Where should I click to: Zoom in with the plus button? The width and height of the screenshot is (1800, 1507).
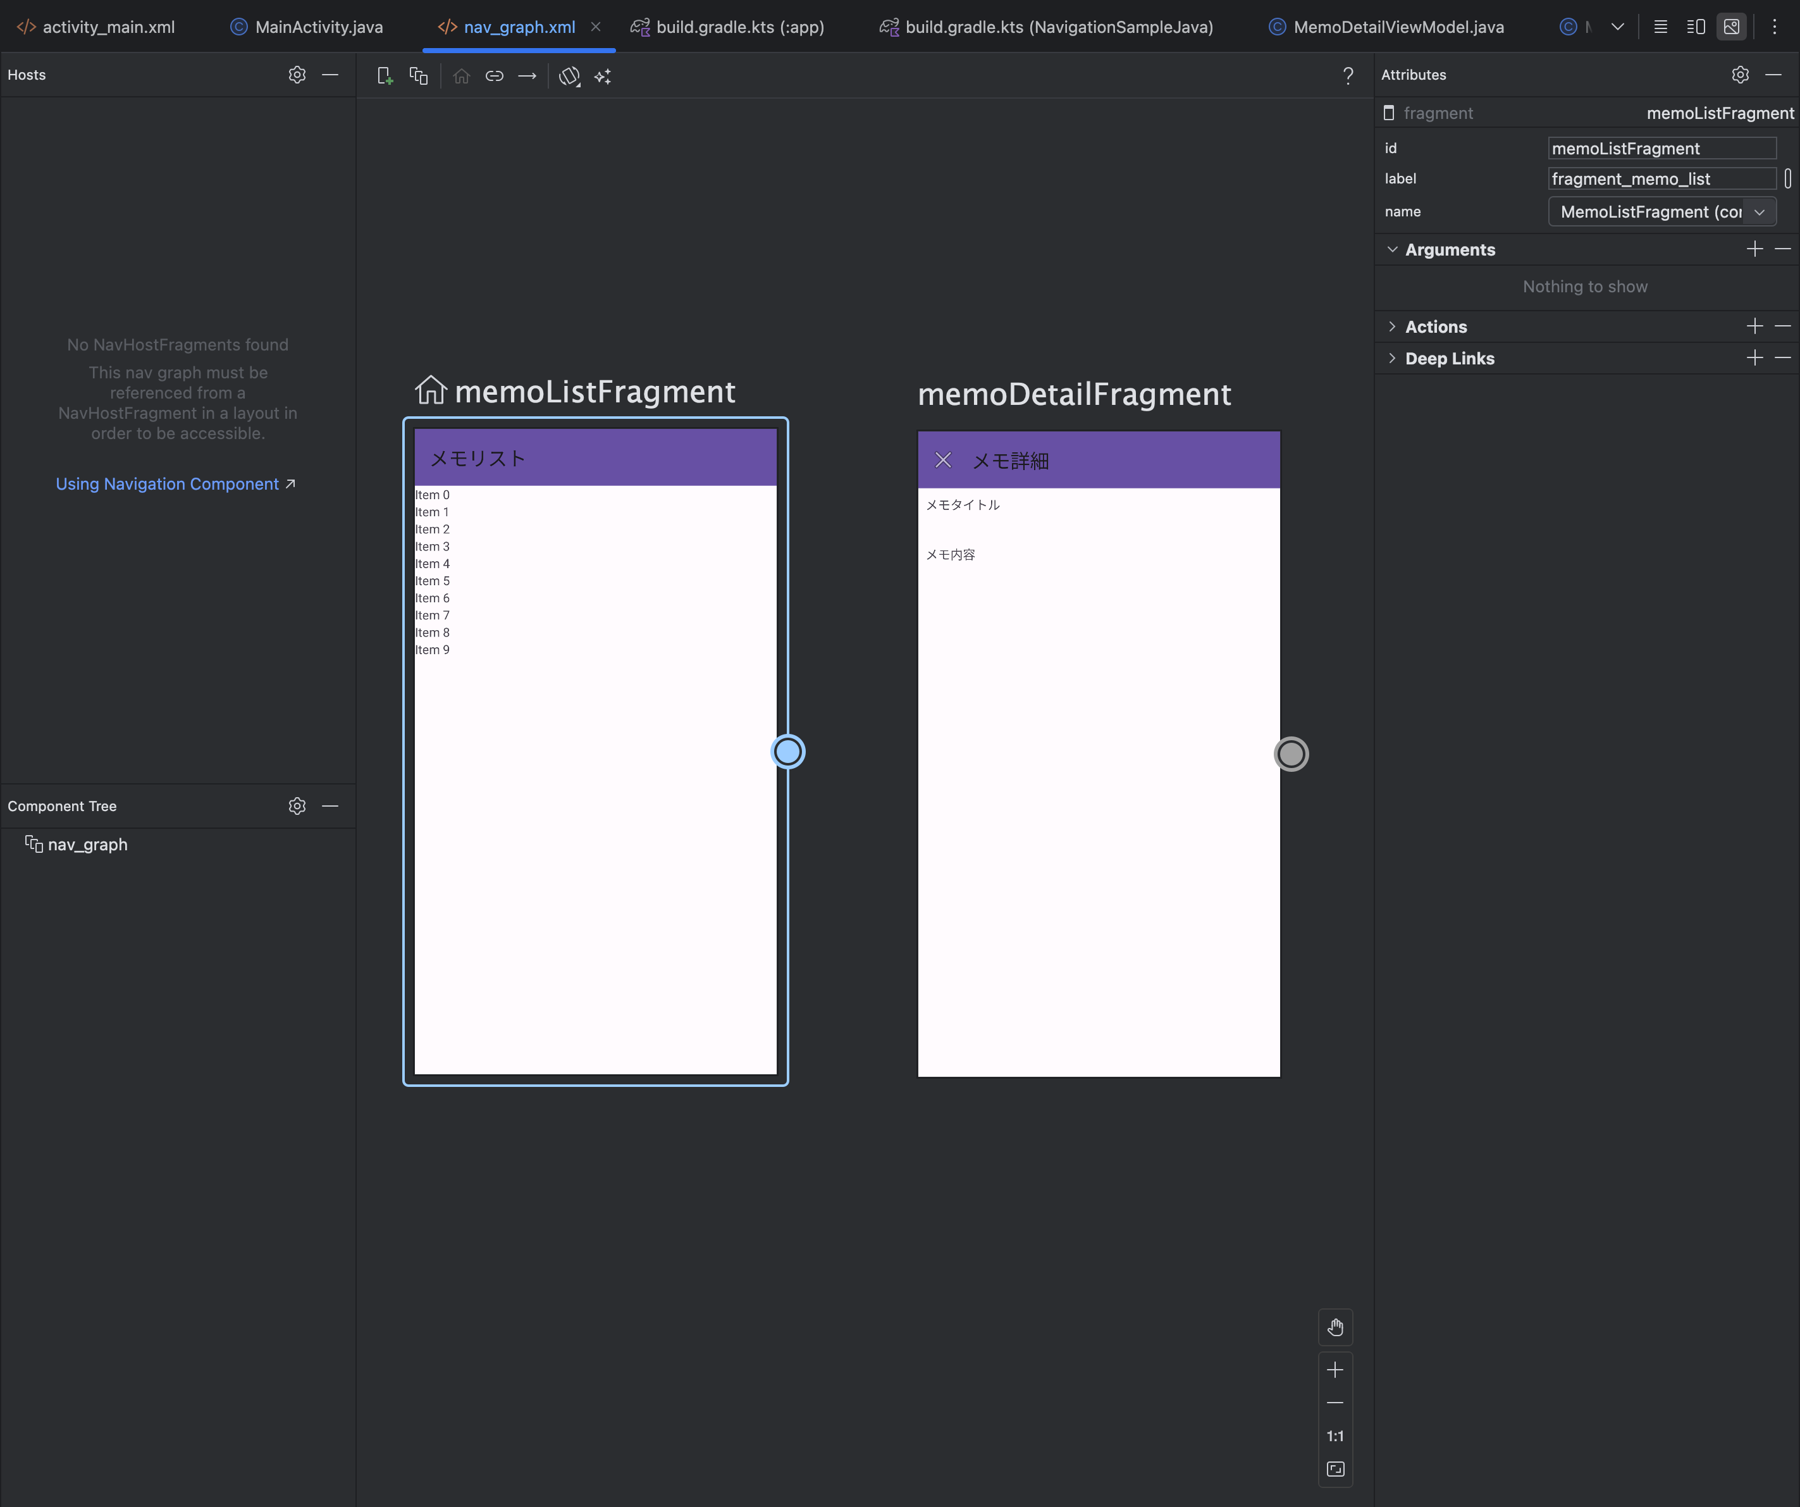[1335, 1370]
